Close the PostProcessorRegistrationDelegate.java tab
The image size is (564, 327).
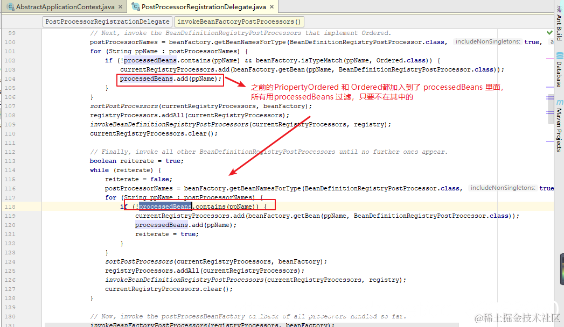(x=272, y=6)
